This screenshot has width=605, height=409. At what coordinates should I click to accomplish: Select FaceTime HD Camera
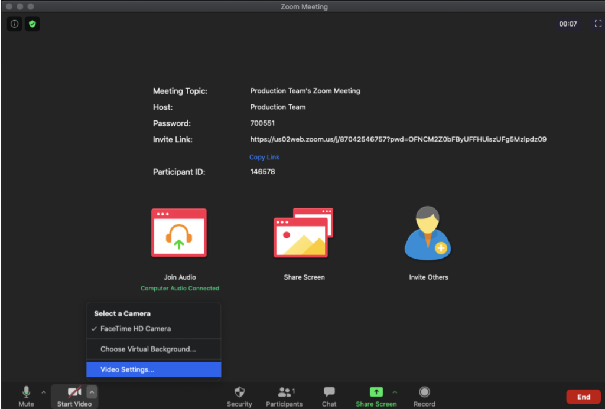[x=154, y=328]
